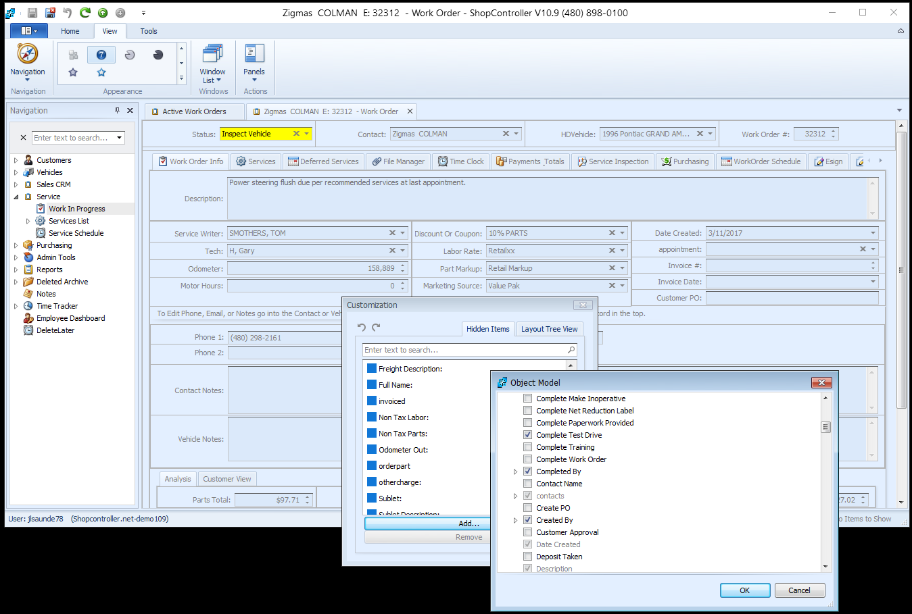Open the Window List ribbon button

(x=212, y=63)
